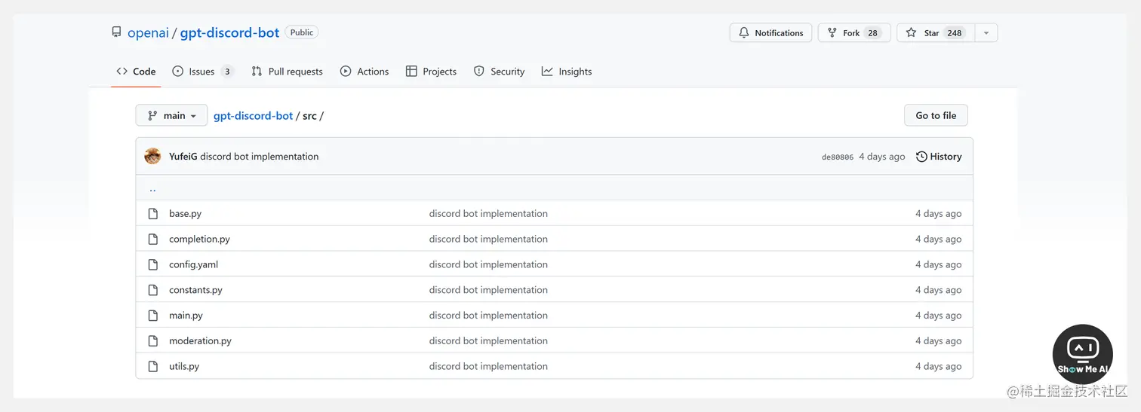
Task: Open the Security tab
Action: (x=499, y=72)
